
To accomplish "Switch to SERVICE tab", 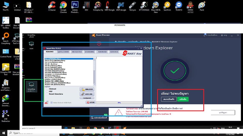I will tap(114, 52).
